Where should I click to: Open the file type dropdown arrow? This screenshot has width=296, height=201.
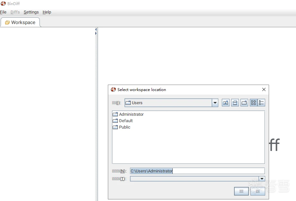click(x=262, y=179)
